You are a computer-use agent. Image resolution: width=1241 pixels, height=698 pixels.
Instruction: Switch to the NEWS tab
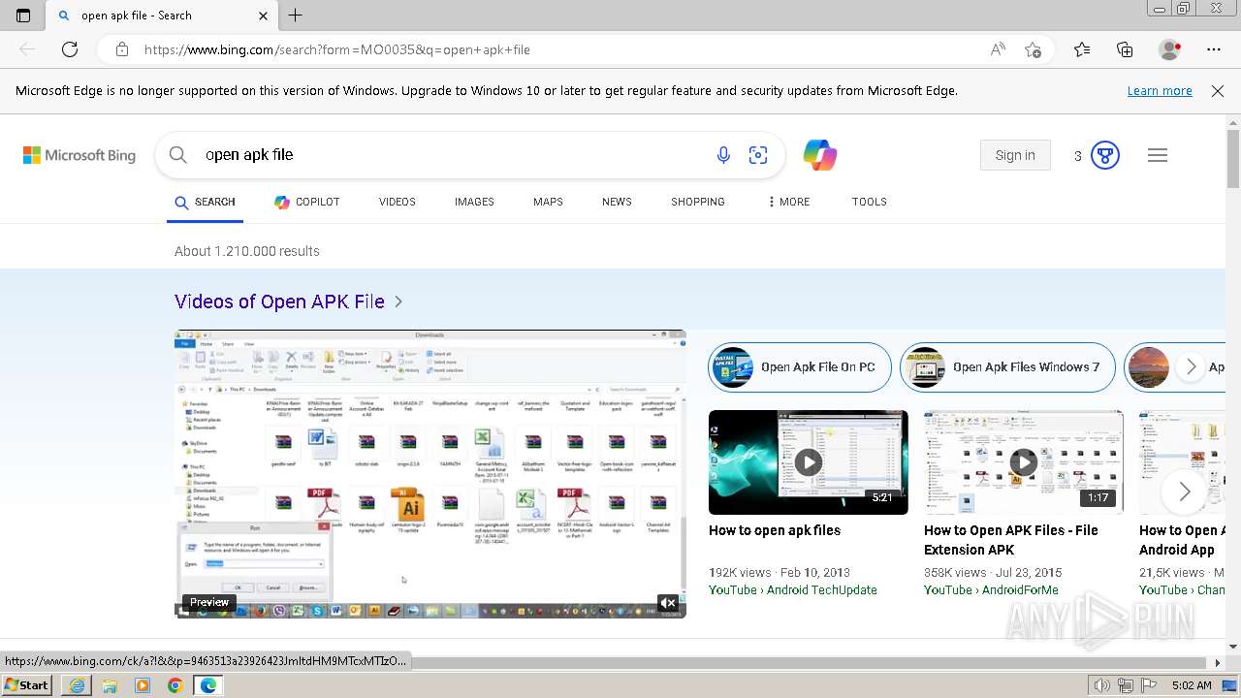pos(617,202)
